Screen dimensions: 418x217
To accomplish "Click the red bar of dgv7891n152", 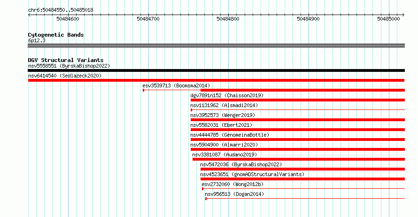I will tap(298, 100).
